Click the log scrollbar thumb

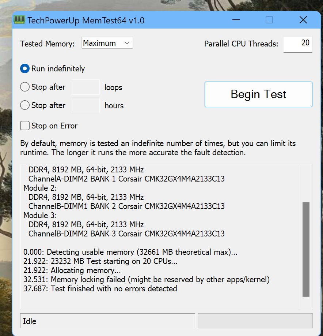[x=306, y=249]
